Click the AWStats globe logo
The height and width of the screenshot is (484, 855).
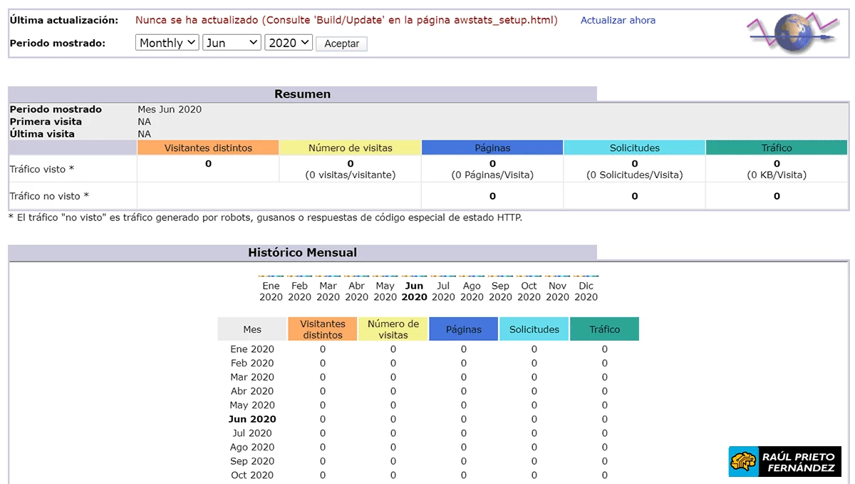[x=791, y=34]
